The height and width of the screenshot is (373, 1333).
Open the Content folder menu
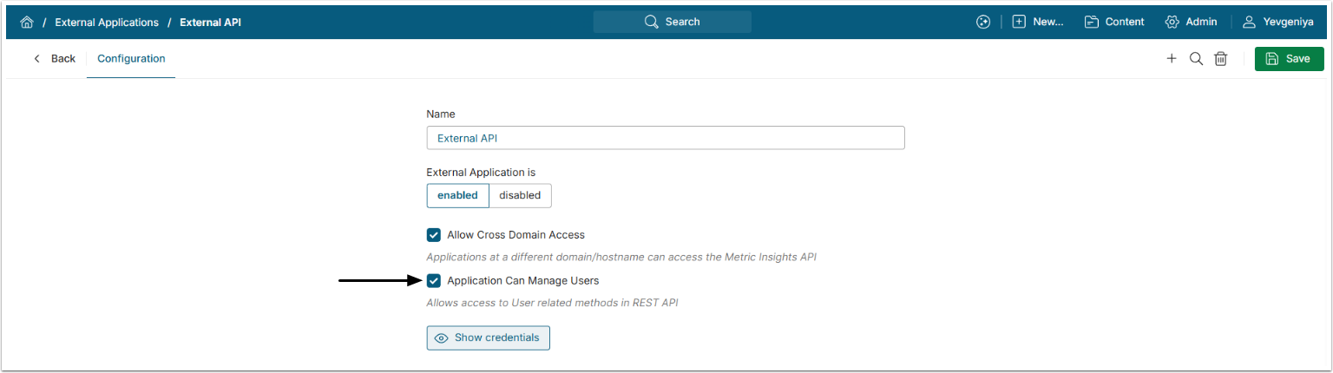[1114, 22]
